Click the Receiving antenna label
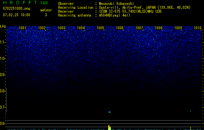This screenshot has width=204, height=130. click(x=75, y=15)
